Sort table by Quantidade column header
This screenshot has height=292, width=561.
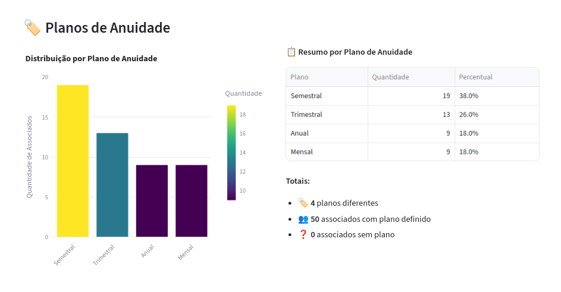coord(411,77)
